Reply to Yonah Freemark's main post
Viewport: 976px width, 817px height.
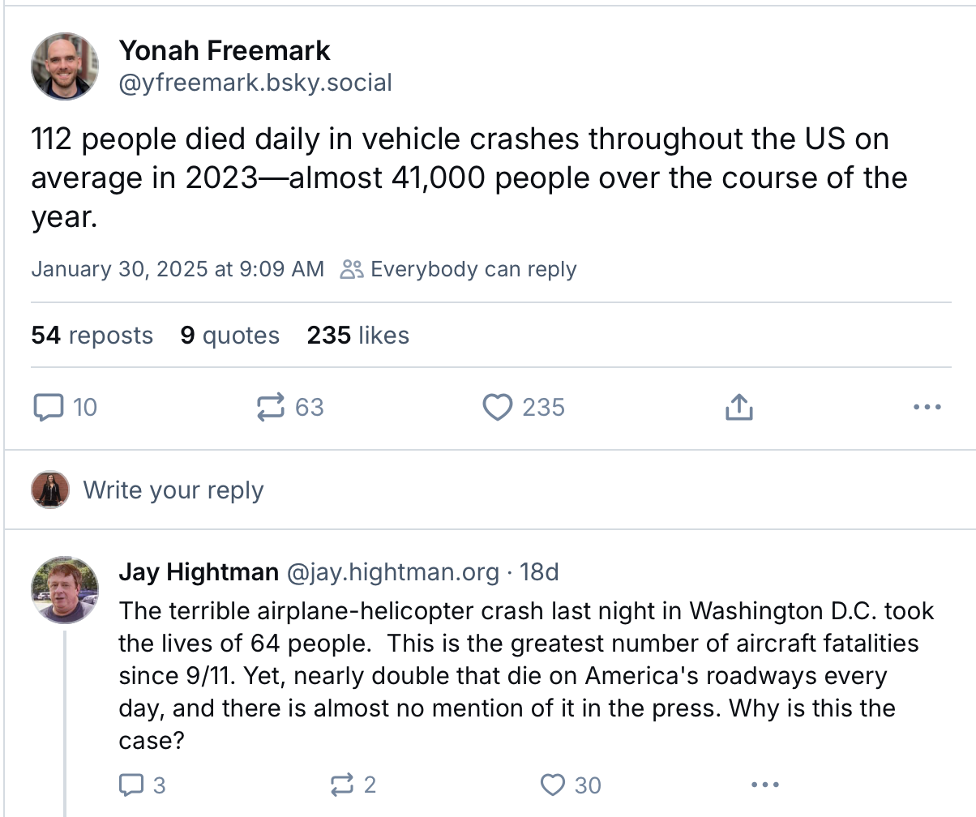coord(49,407)
